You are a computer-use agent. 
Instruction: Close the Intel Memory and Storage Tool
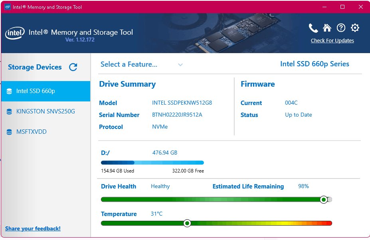click(360, 7)
